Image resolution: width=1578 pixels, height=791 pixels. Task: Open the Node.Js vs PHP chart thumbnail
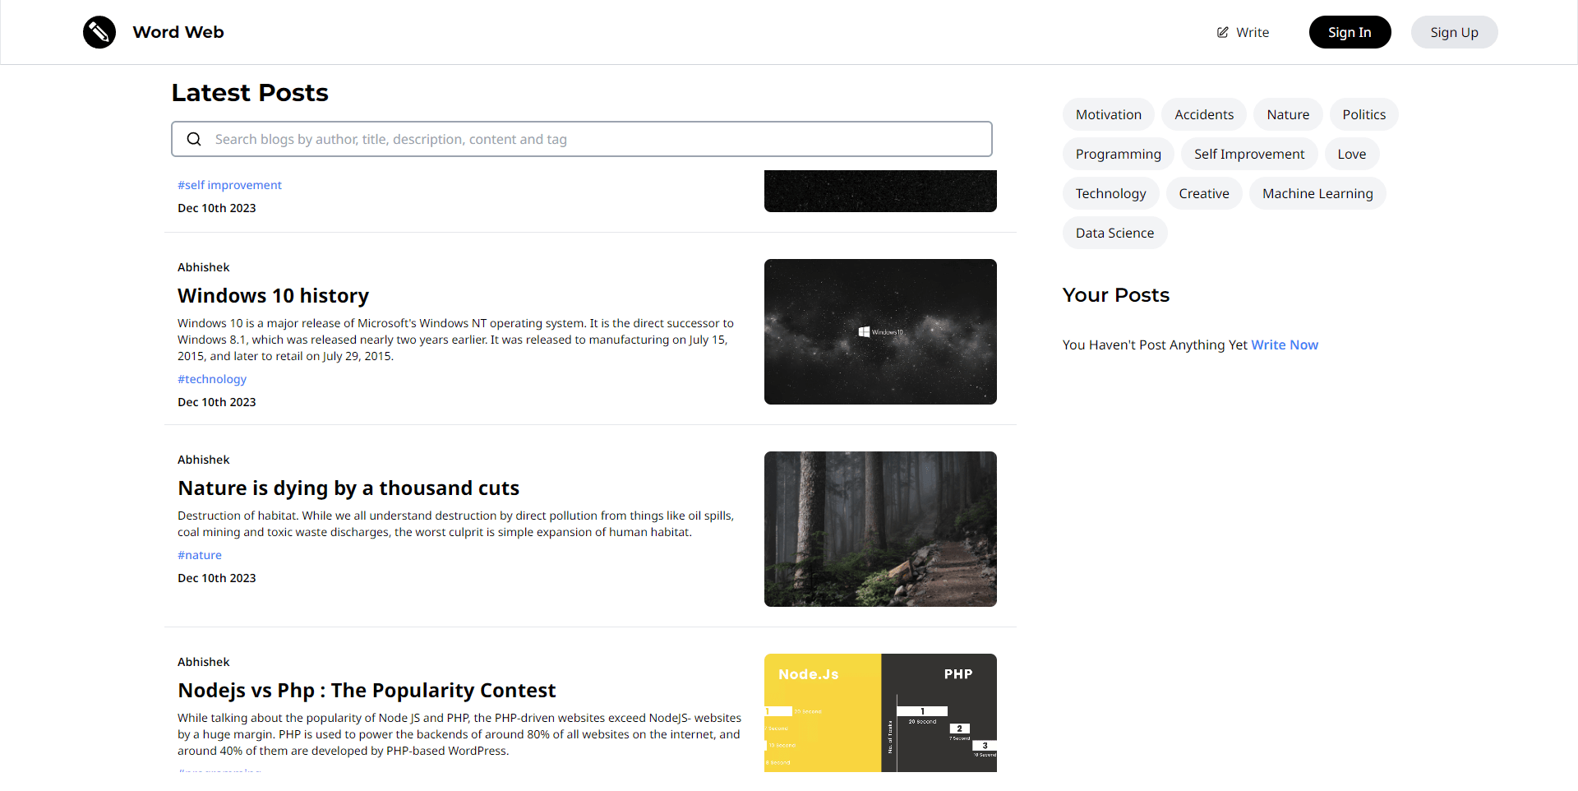tap(880, 712)
